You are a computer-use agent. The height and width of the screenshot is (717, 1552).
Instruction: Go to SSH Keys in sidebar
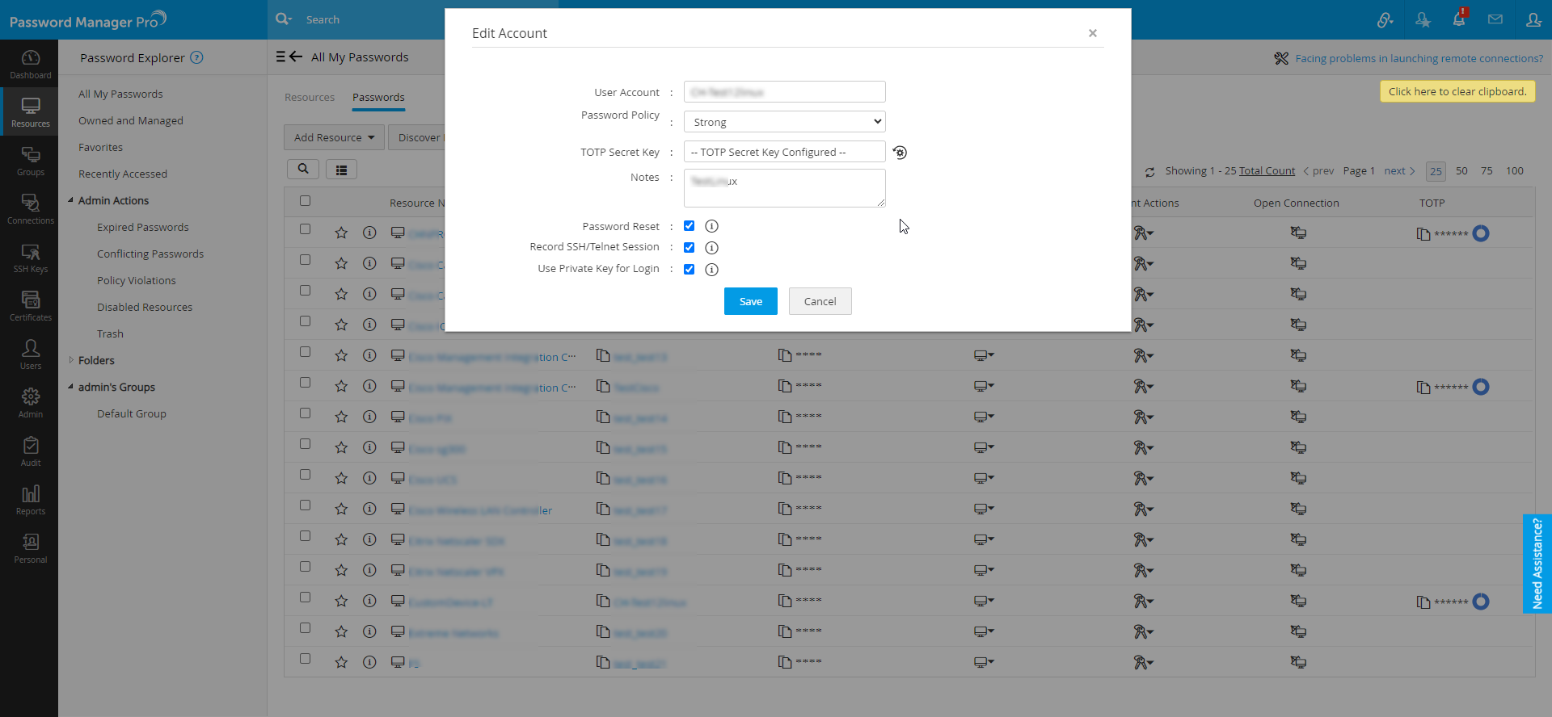(31, 258)
